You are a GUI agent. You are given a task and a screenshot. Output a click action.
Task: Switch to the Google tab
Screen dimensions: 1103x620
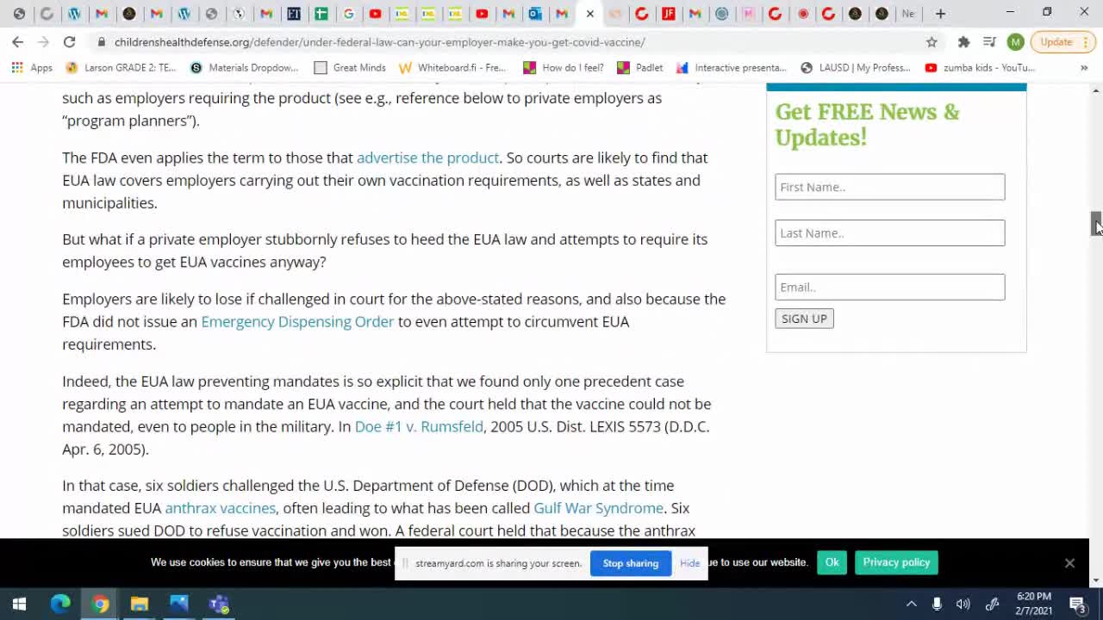click(348, 13)
